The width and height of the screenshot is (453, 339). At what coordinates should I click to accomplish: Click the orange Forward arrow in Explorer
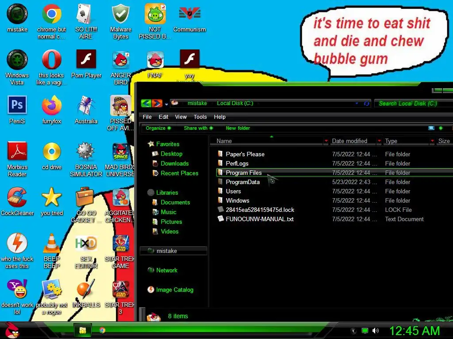coord(157,103)
